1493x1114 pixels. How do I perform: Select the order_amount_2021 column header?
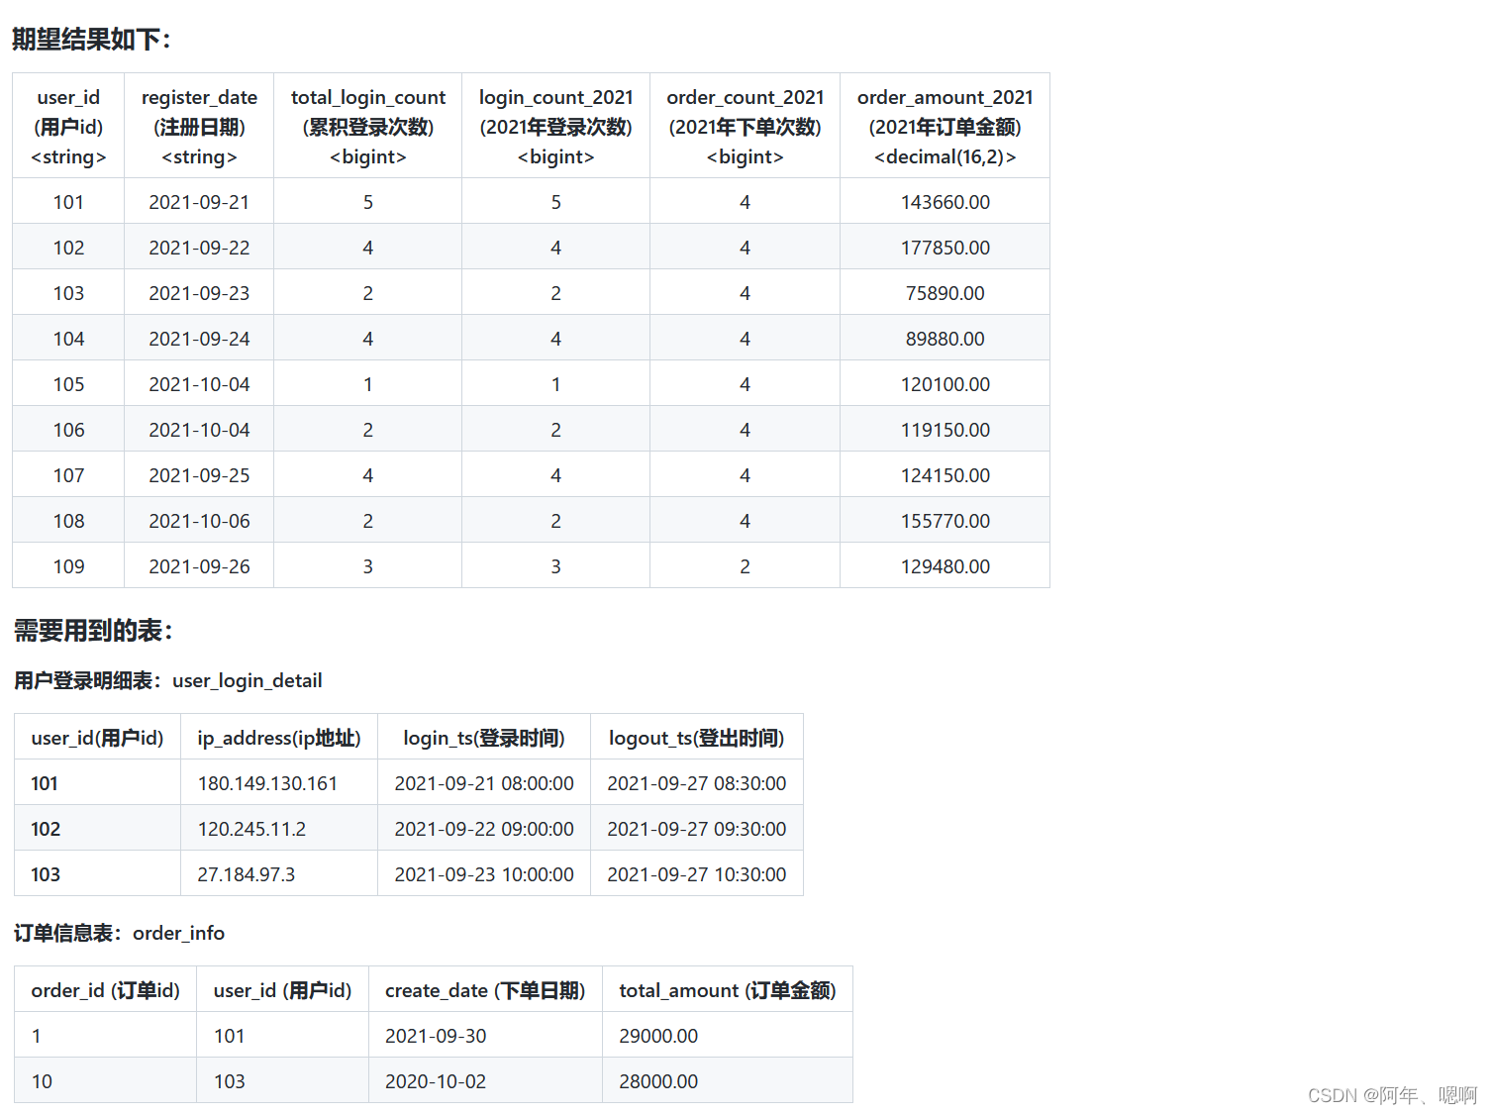tap(946, 126)
